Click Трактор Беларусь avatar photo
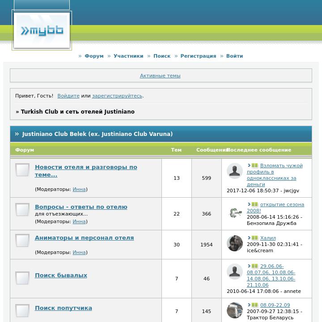This screenshot has height=322, width=322. point(235,310)
